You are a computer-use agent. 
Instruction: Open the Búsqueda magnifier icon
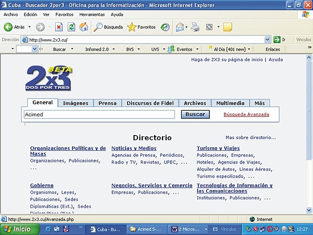pos(98,27)
